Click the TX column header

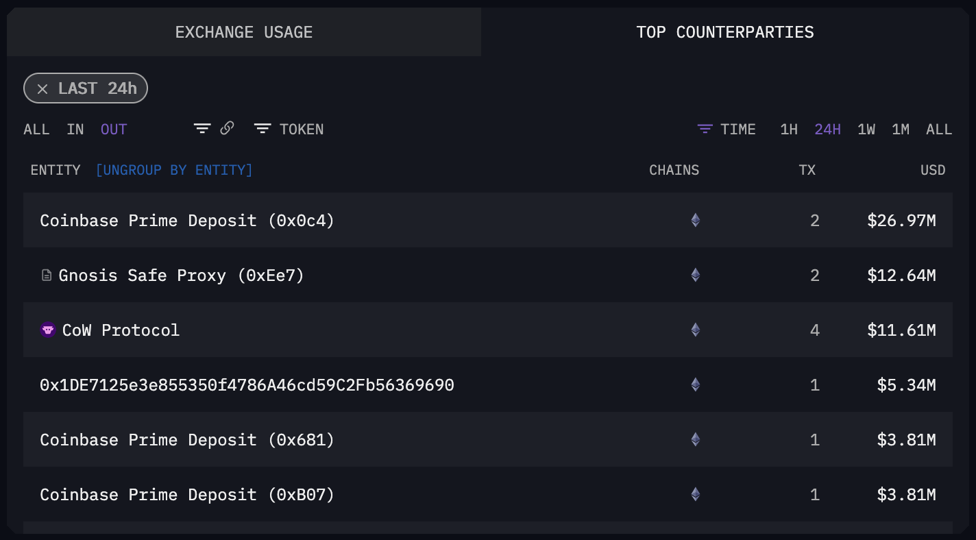pos(807,170)
